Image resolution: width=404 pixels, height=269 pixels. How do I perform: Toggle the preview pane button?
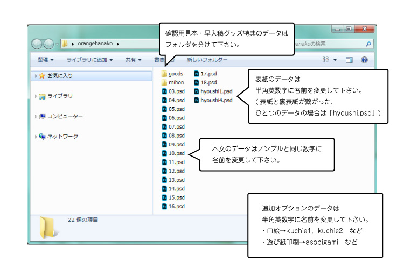[x=349, y=60]
